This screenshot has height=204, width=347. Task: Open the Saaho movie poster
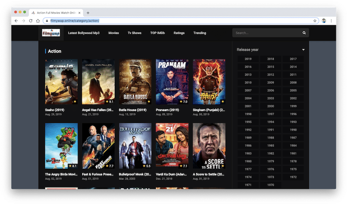pyautogui.click(x=61, y=82)
